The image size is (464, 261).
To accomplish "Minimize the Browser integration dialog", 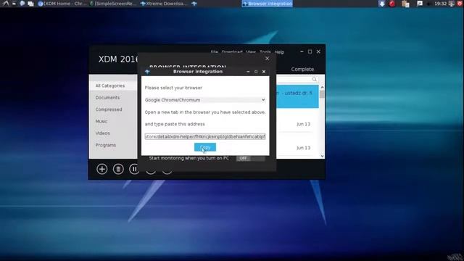I will click(x=248, y=72).
